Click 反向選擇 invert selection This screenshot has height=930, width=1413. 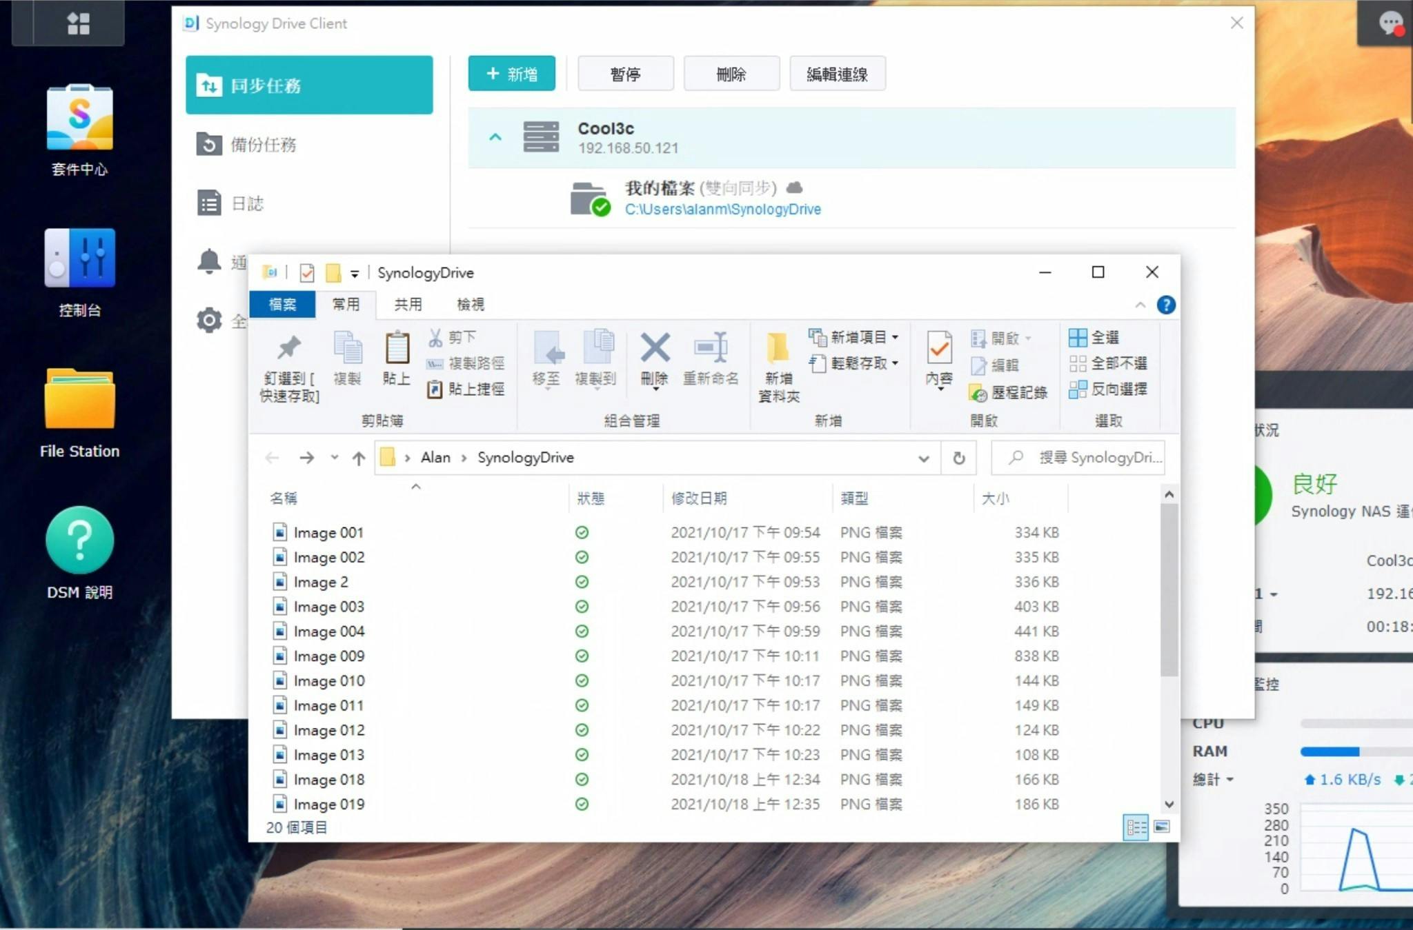1108,390
